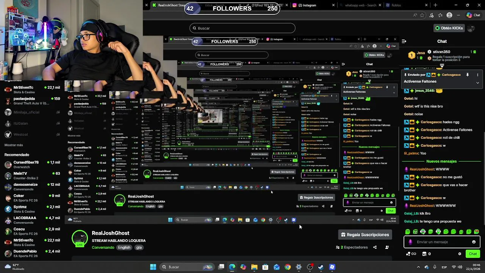Click the Regala Suscripciones button
This screenshot has height=273, width=485.
click(365, 235)
